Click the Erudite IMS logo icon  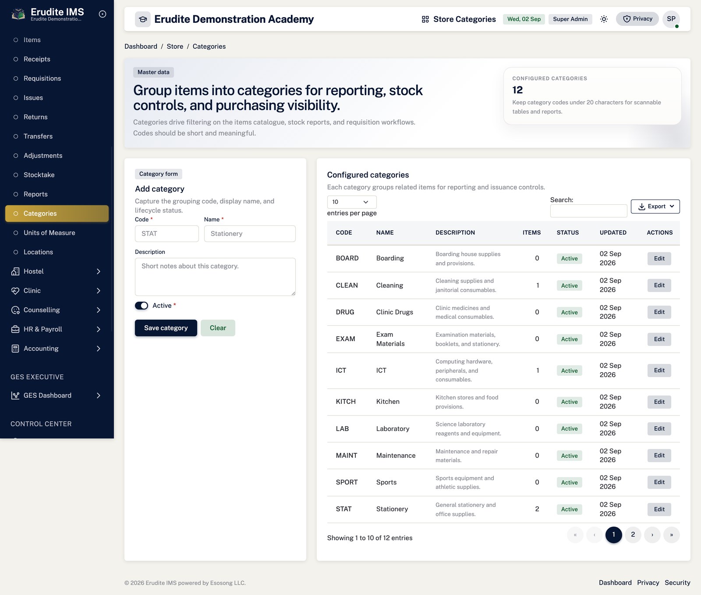pyautogui.click(x=18, y=14)
